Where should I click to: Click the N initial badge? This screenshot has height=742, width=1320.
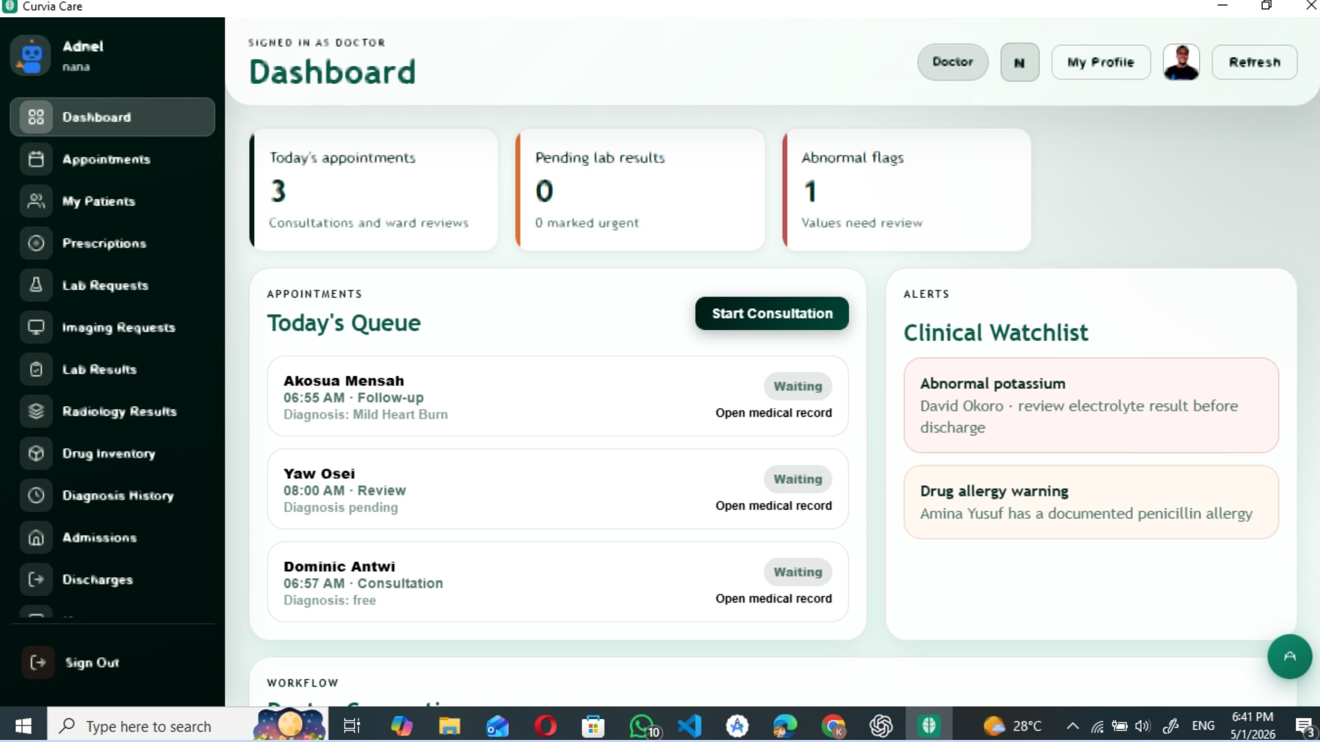[1019, 62]
